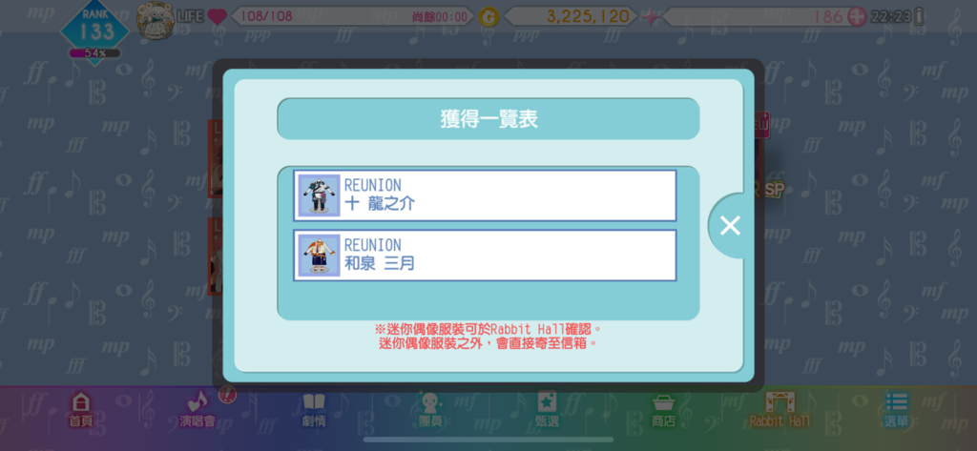Open the 商店 shop basket icon
The width and height of the screenshot is (977, 451).
(664, 410)
